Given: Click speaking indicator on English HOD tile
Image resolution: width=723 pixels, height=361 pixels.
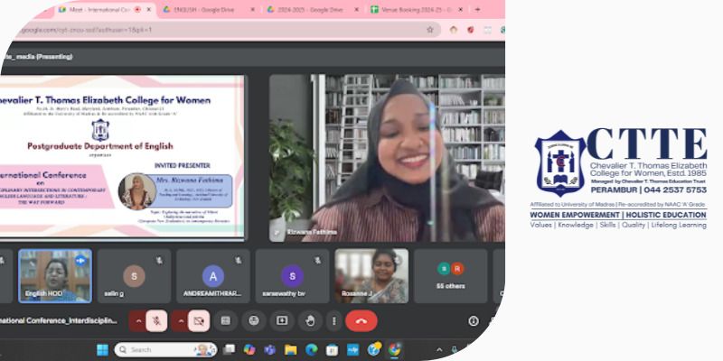Looking at the screenshot, I should (80, 260).
